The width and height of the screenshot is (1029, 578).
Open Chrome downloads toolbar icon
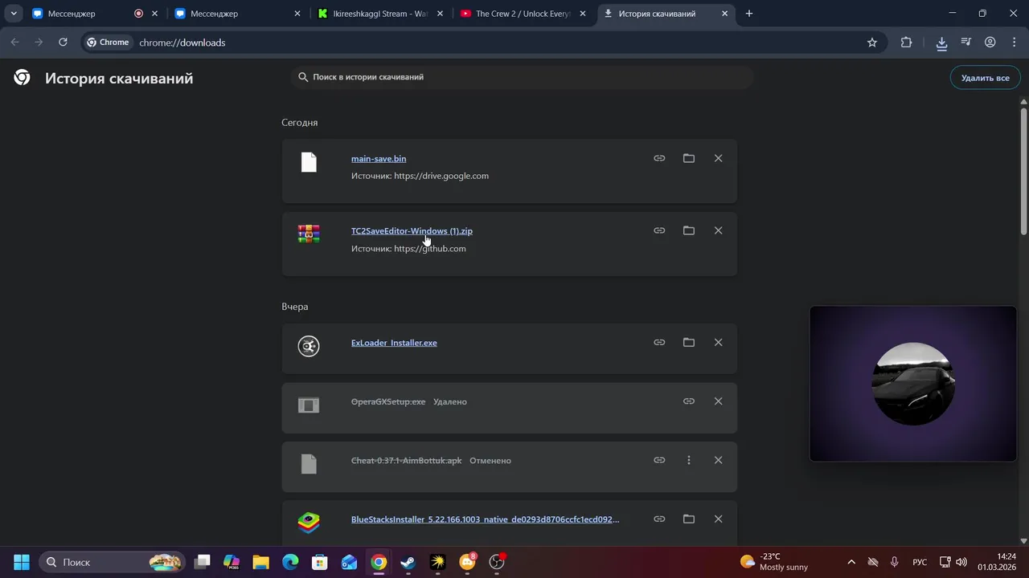click(941, 43)
